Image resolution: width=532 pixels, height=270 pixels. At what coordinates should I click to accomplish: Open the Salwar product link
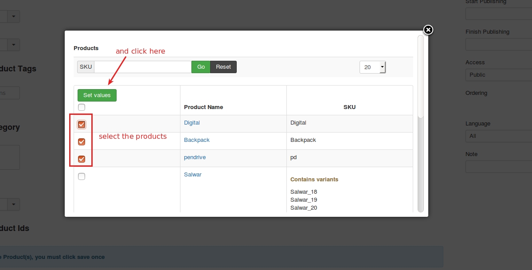click(193, 175)
